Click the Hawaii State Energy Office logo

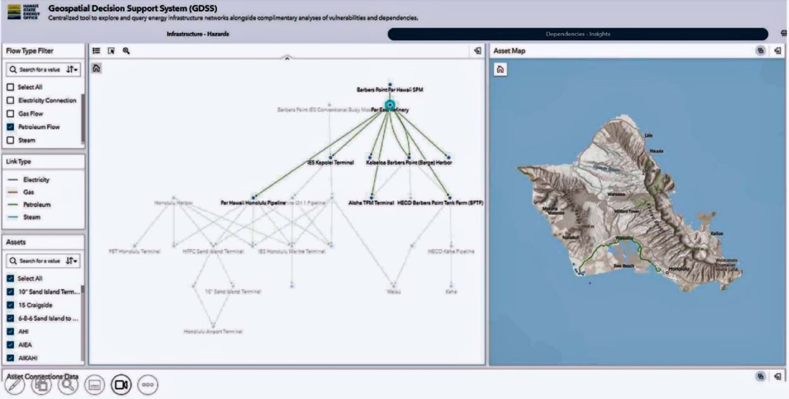click(x=23, y=13)
